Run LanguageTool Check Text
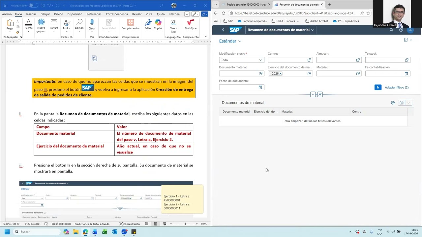 click(173, 26)
